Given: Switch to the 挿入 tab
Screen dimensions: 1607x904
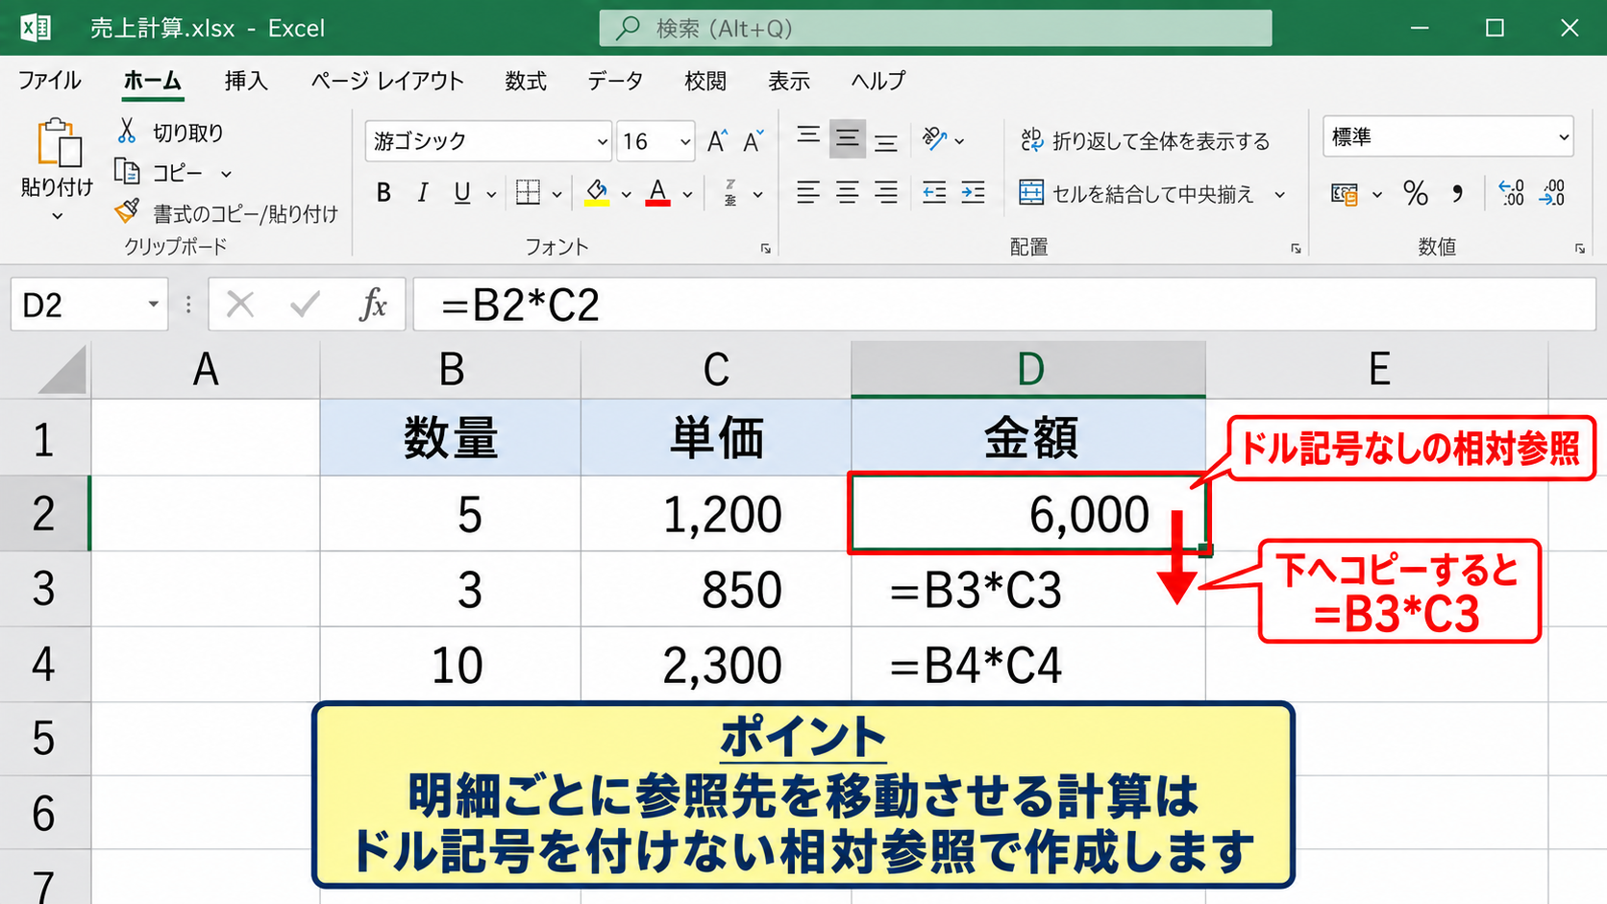Looking at the screenshot, I should pyautogui.click(x=246, y=81).
